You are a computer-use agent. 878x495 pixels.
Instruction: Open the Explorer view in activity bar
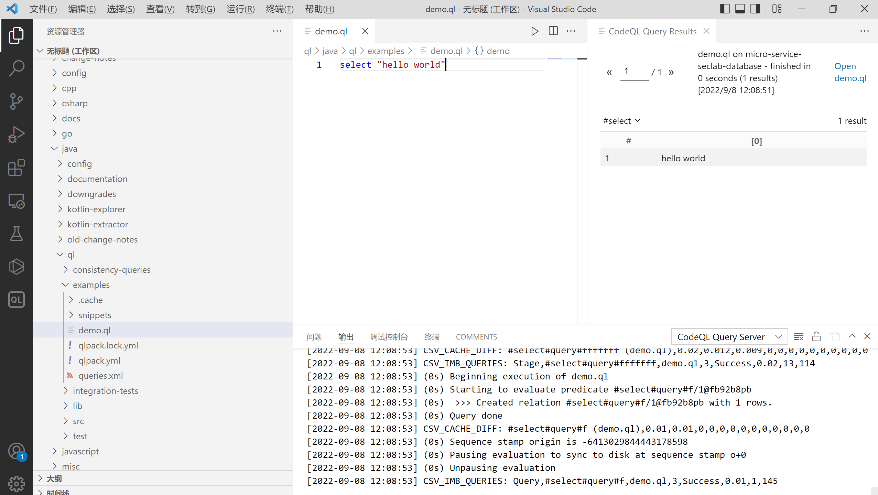pos(17,35)
